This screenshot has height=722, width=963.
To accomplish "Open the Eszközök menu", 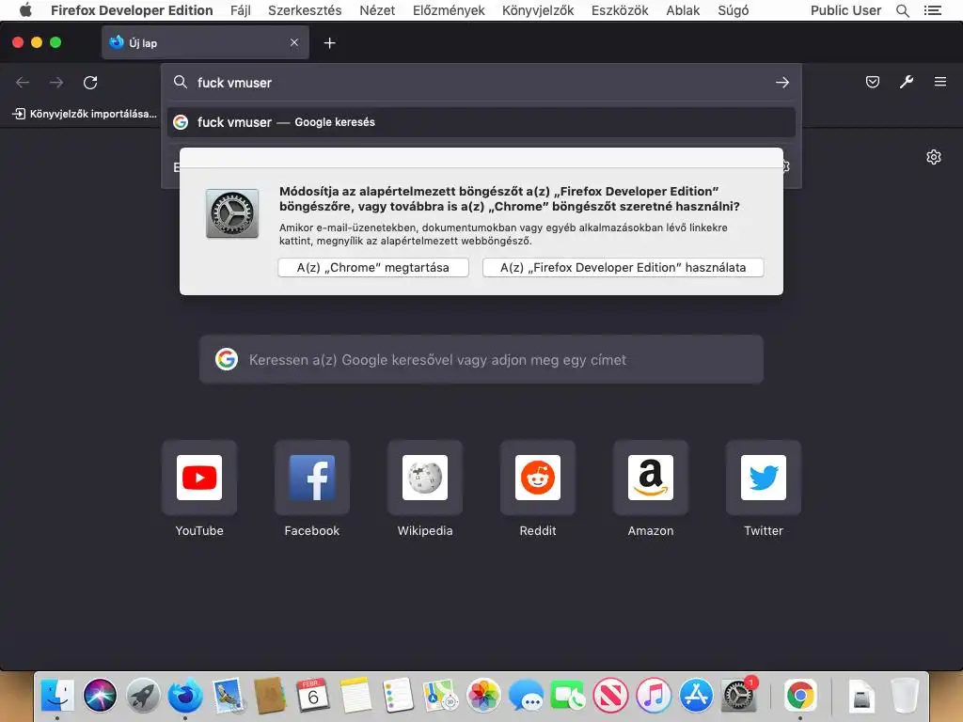I will [620, 10].
